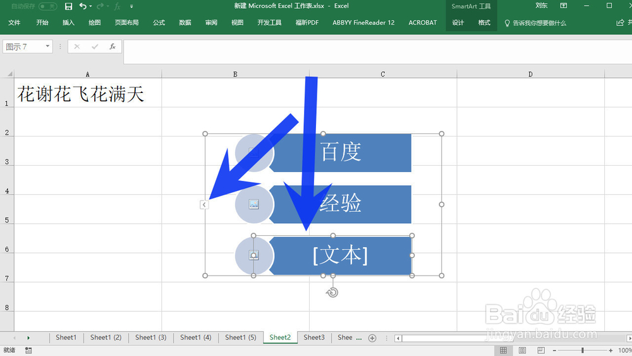
Task: Click the Name Box showing 图示 7
Action: click(x=23, y=47)
